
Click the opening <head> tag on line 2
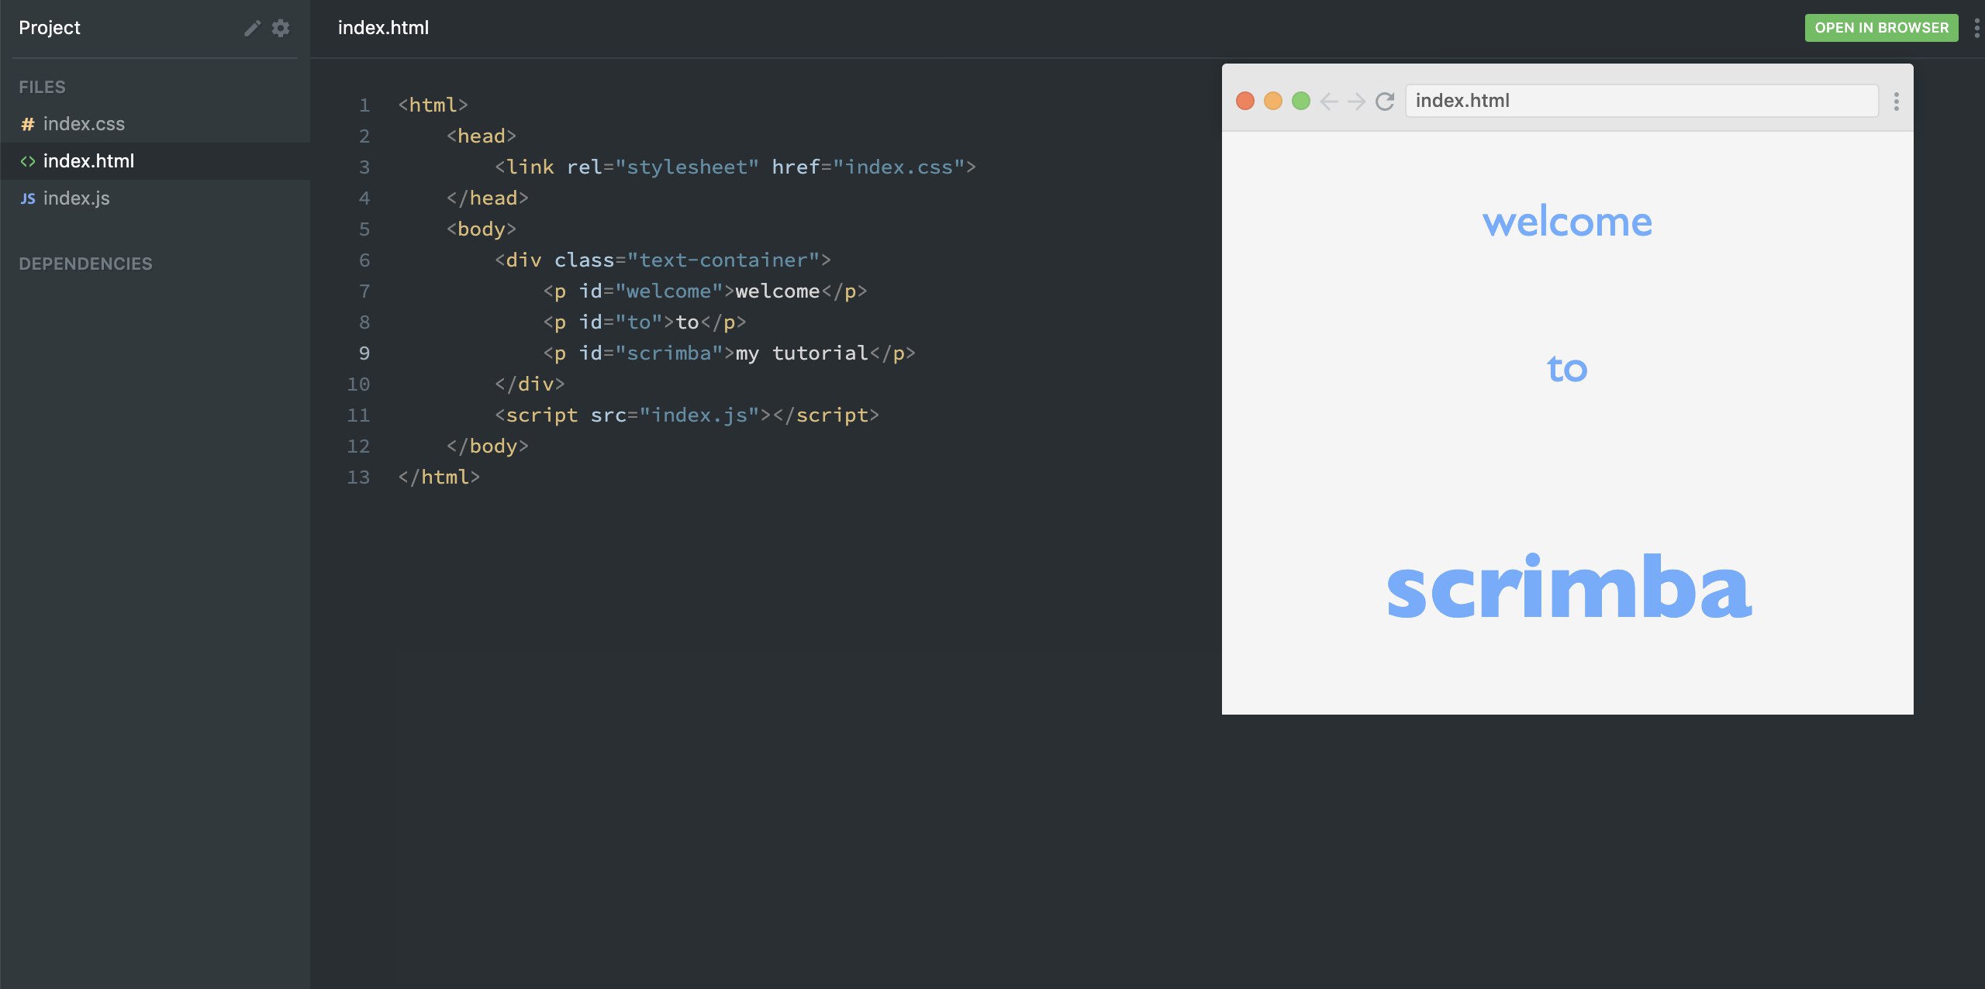481,136
